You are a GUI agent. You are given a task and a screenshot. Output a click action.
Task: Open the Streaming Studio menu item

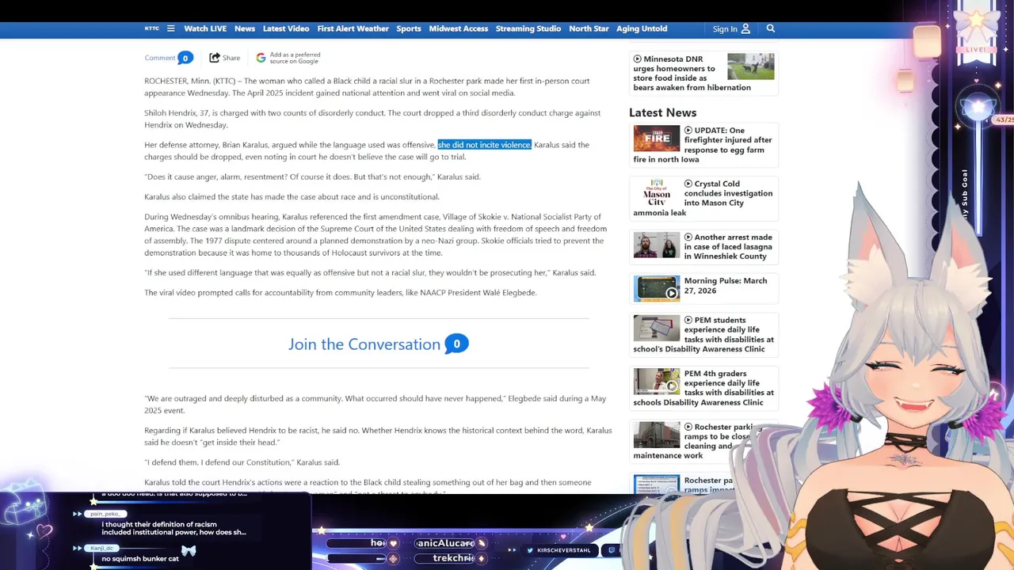click(x=528, y=28)
